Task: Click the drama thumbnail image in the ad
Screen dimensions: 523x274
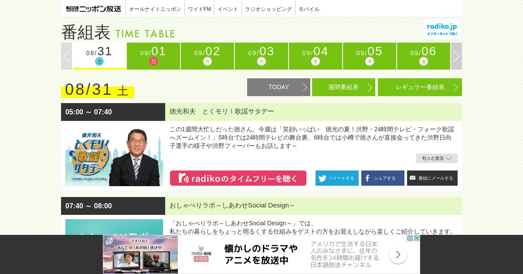Action: point(140,254)
